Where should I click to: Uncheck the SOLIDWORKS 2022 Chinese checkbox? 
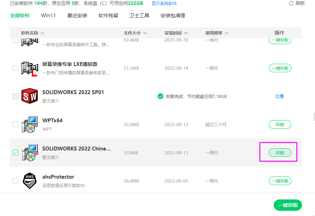16,153
